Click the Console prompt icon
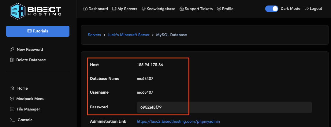This screenshot has height=127, width=331. [12, 120]
